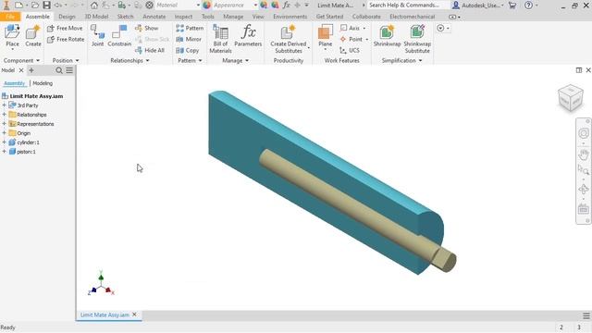Switch to the 3D Model tab
Viewport: 592px width, 333px height.
coord(96,17)
